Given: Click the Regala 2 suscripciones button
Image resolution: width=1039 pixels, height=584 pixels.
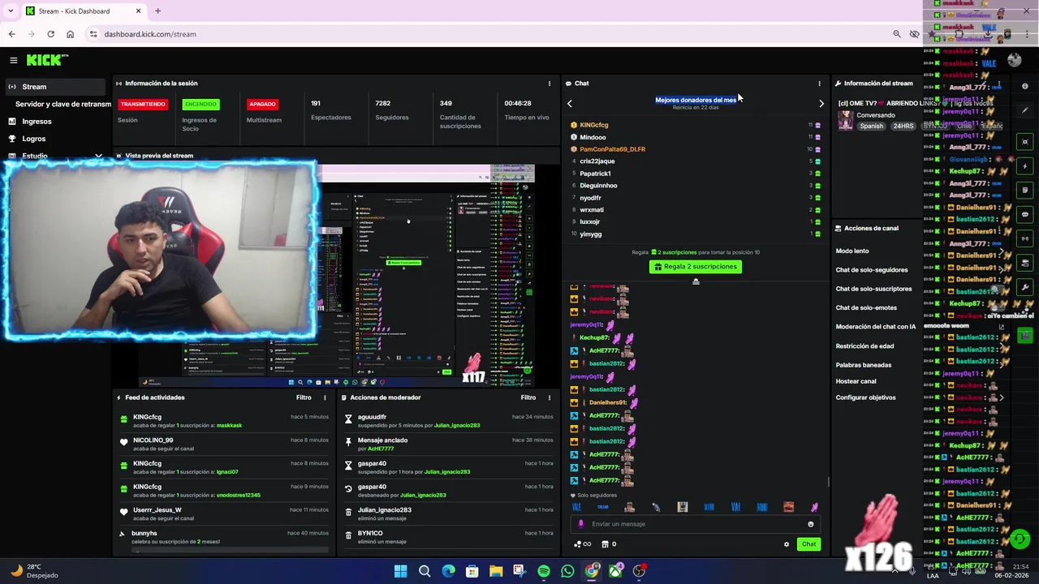Looking at the screenshot, I should click(x=696, y=267).
